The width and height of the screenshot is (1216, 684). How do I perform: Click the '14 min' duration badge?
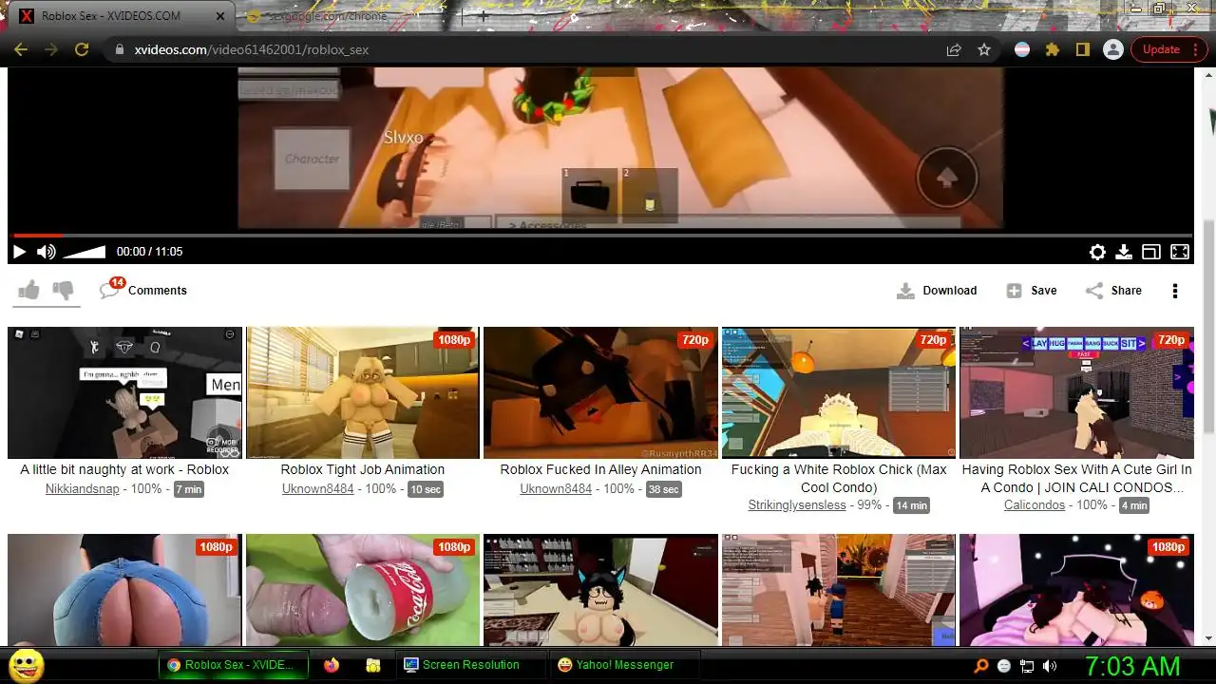tap(912, 505)
